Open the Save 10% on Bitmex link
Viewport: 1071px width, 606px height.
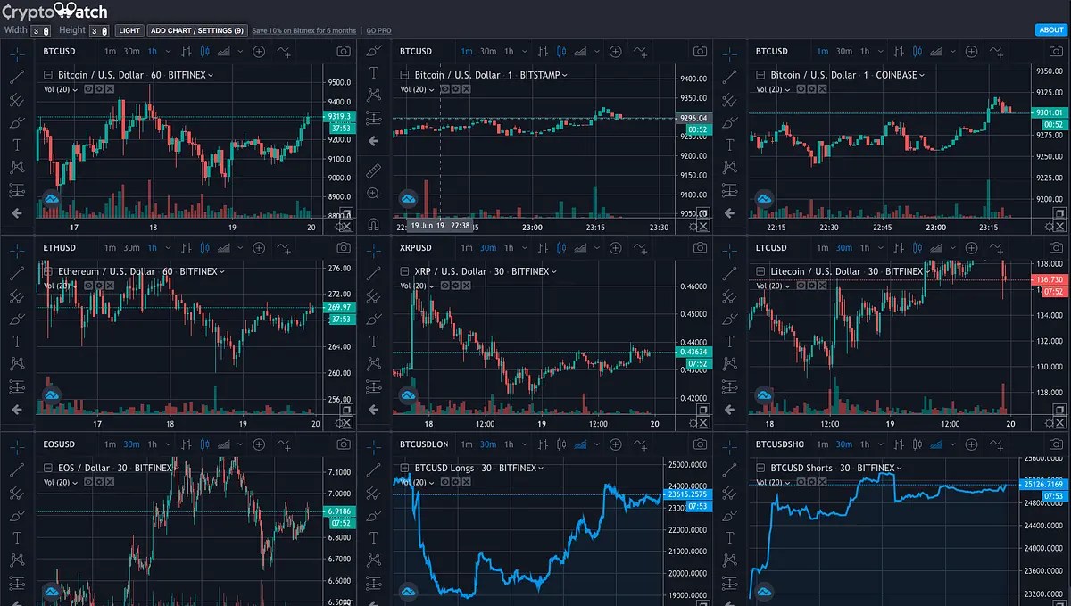tap(304, 30)
